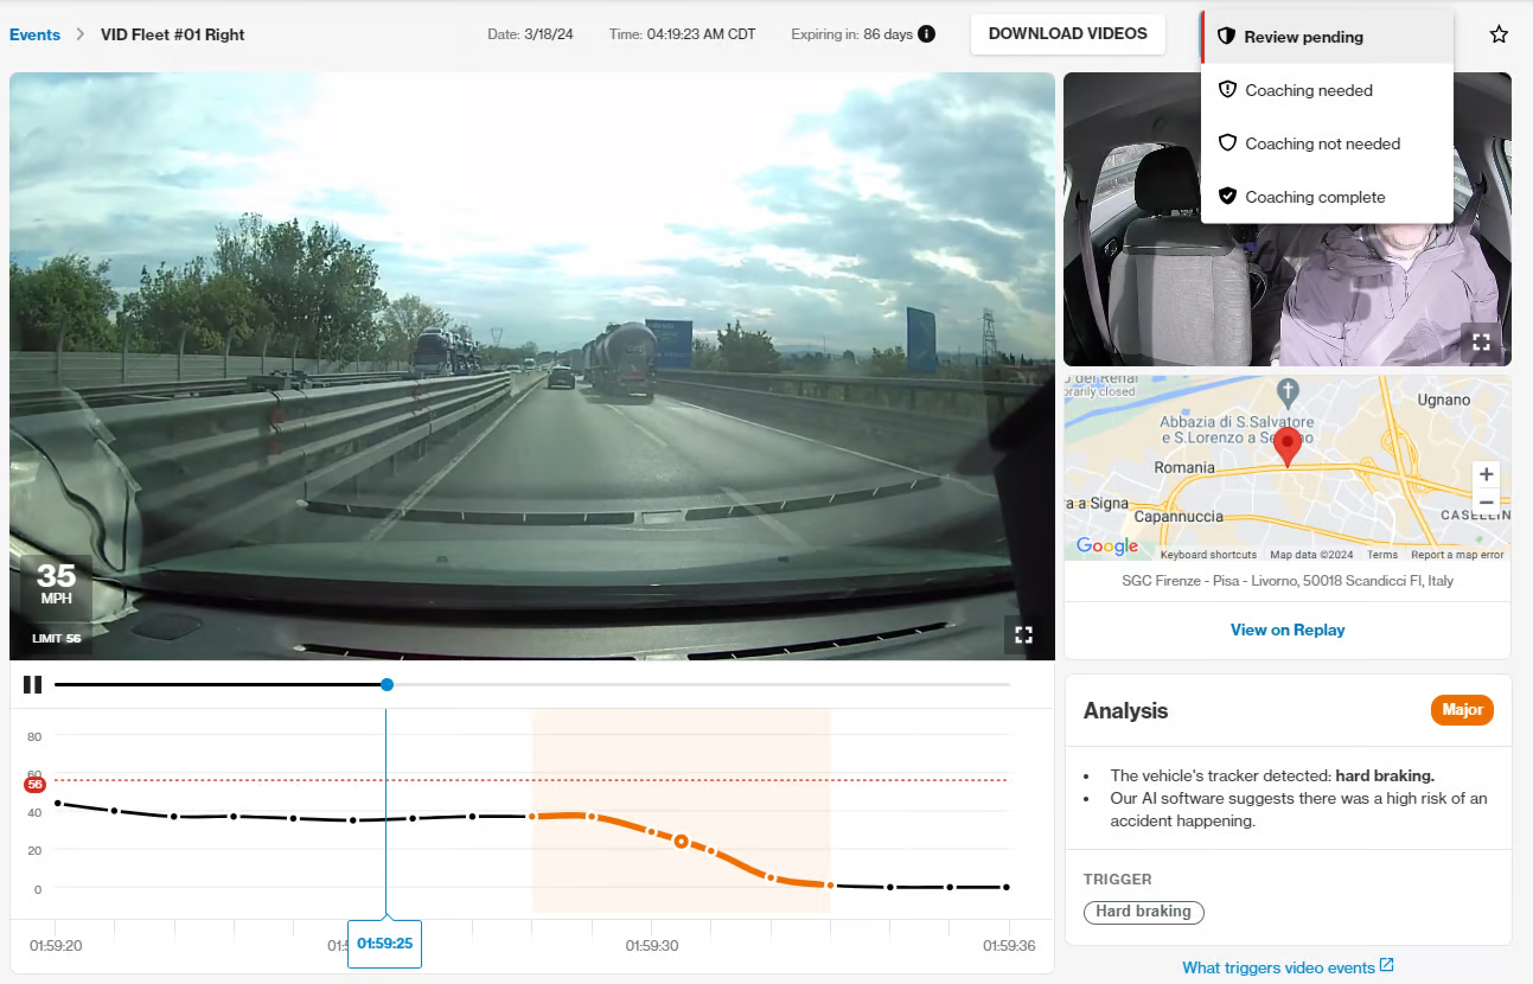Expand the dashcam video to fullscreen
The image size is (1533, 984).
[1023, 635]
